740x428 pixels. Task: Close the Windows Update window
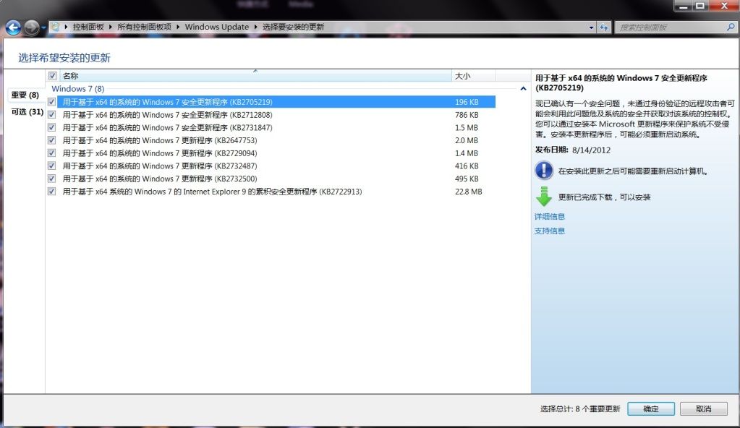point(724,6)
